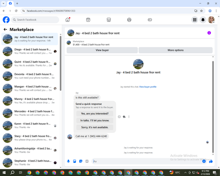This screenshot has height=176, width=220.
Task: Open the Windows Start menu
Action: coord(4,172)
